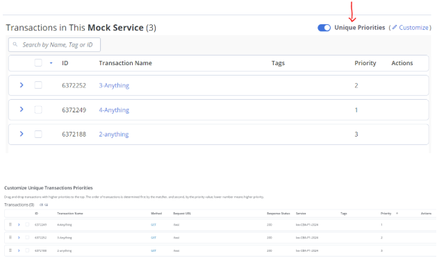
Task: Expand the 2-anything row in Customize priorities table
Action: [19, 251]
